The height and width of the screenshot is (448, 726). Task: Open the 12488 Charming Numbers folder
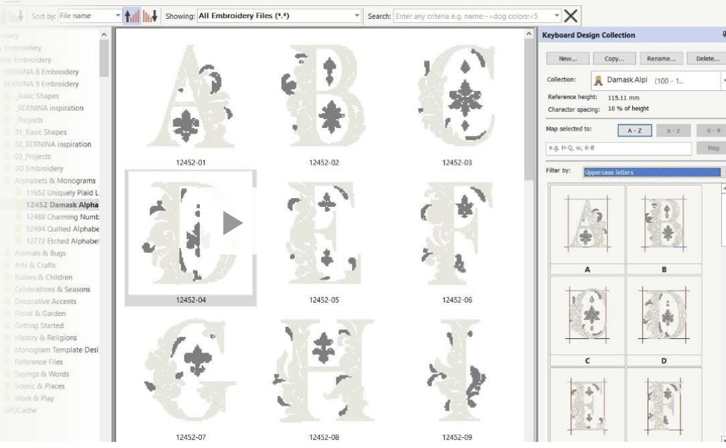pos(62,217)
